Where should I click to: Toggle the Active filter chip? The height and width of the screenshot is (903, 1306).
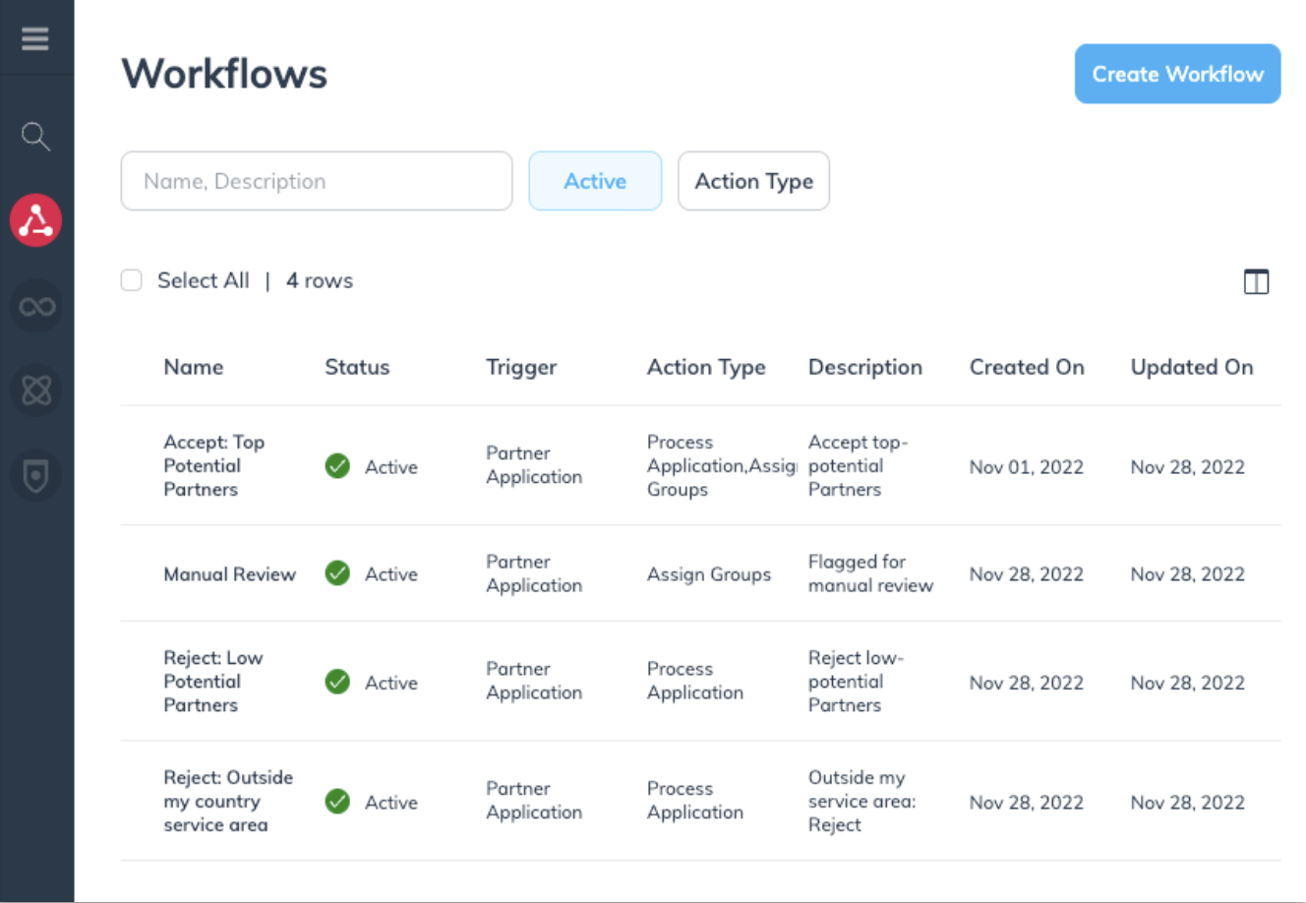click(x=595, y=181)
